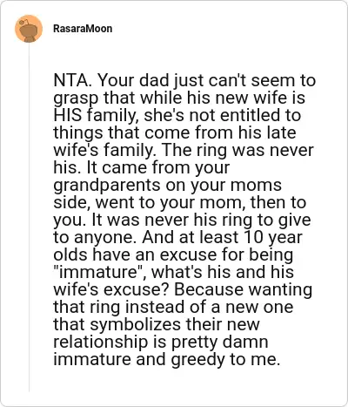348x407 pixels.
Task: Click the line "side, went to your mom, then to"
Action: (x=180, y=202)
